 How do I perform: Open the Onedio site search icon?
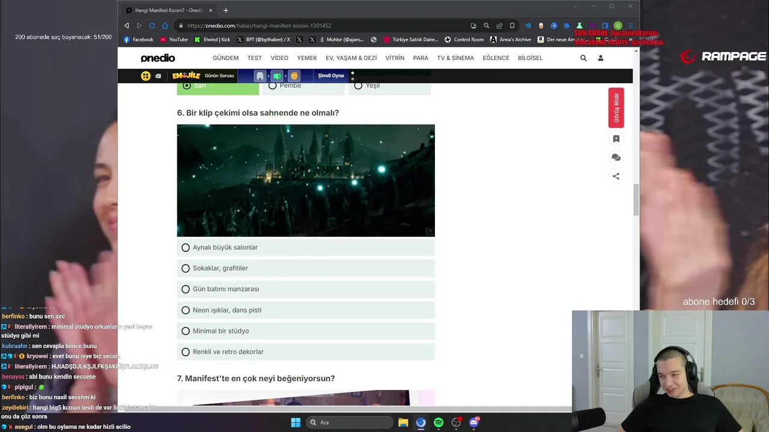pyautogui.click(x=583, y=58)
